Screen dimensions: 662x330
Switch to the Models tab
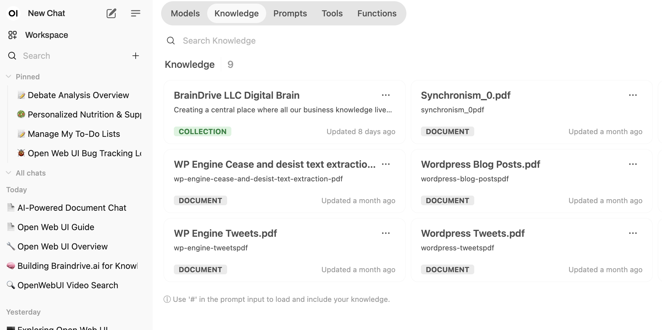(185, 13)
